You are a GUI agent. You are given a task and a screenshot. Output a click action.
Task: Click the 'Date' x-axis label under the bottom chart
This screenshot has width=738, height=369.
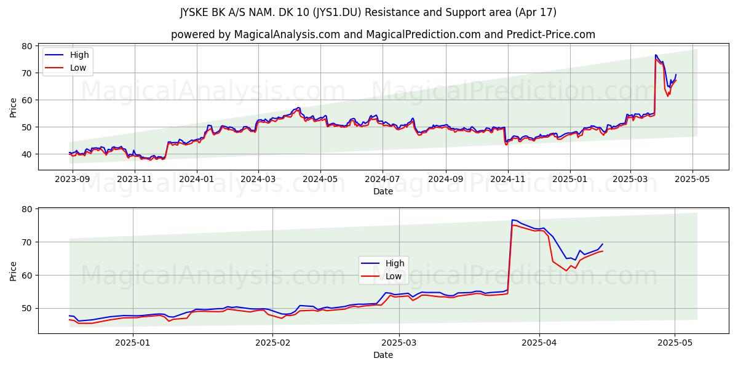coord(383,355)
